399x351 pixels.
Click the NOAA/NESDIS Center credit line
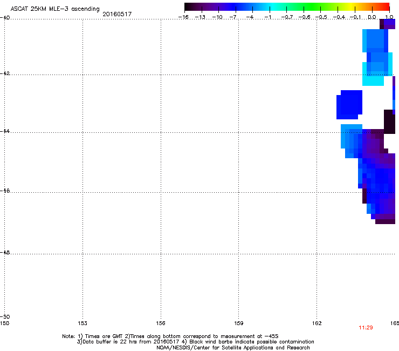(x=233, y=348)
